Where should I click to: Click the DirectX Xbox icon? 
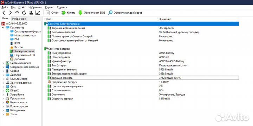(x=7, y=91)
